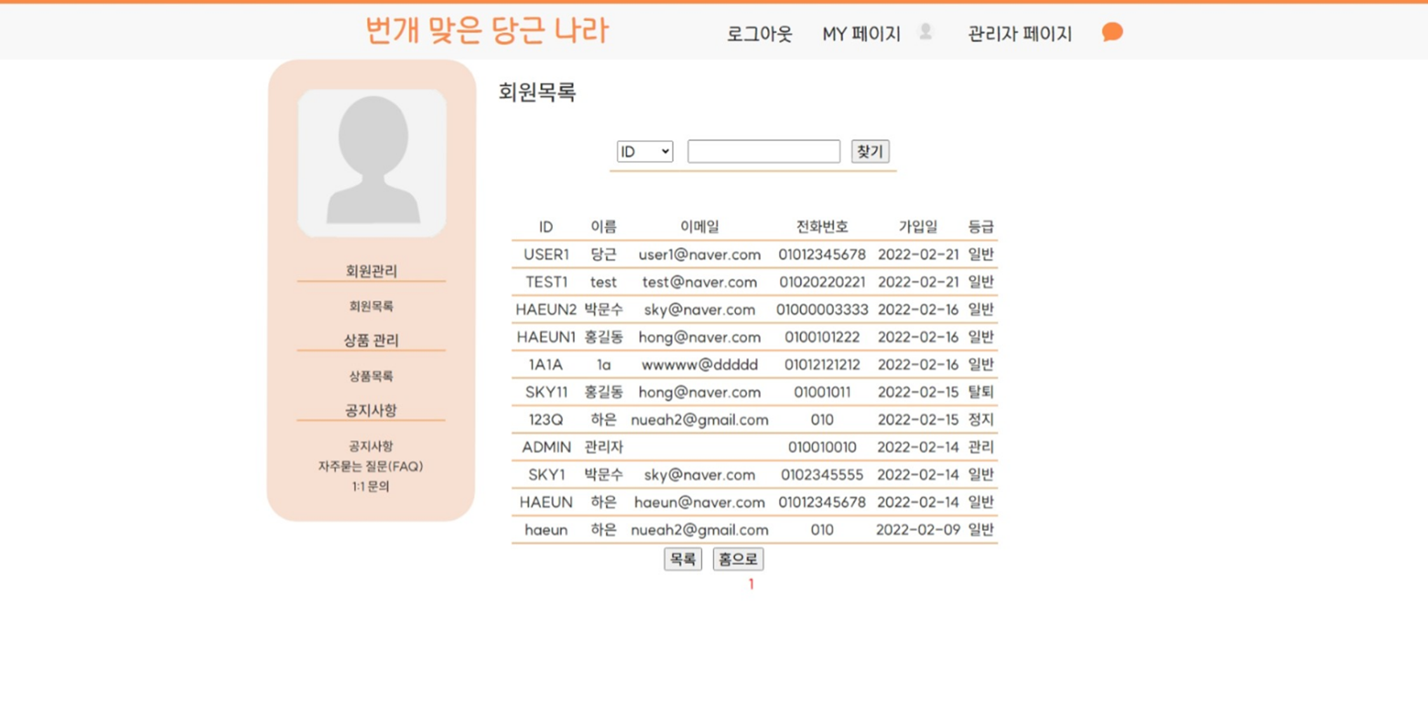The image size is (1428, 704).
Task: Click email user1@naver.com
Action: point(699,255)
